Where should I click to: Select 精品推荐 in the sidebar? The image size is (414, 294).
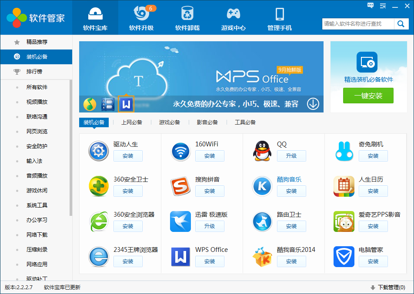(x=36, y=42)
